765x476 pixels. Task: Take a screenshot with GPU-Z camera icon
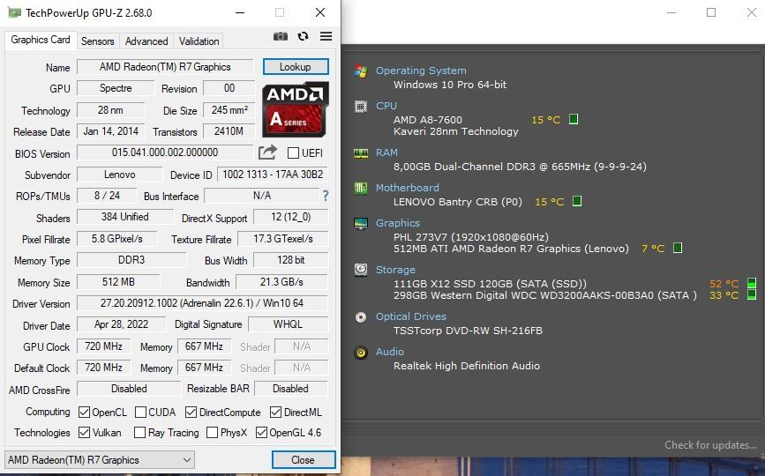280,36
